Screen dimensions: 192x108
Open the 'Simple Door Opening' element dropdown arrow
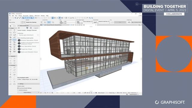41,22
